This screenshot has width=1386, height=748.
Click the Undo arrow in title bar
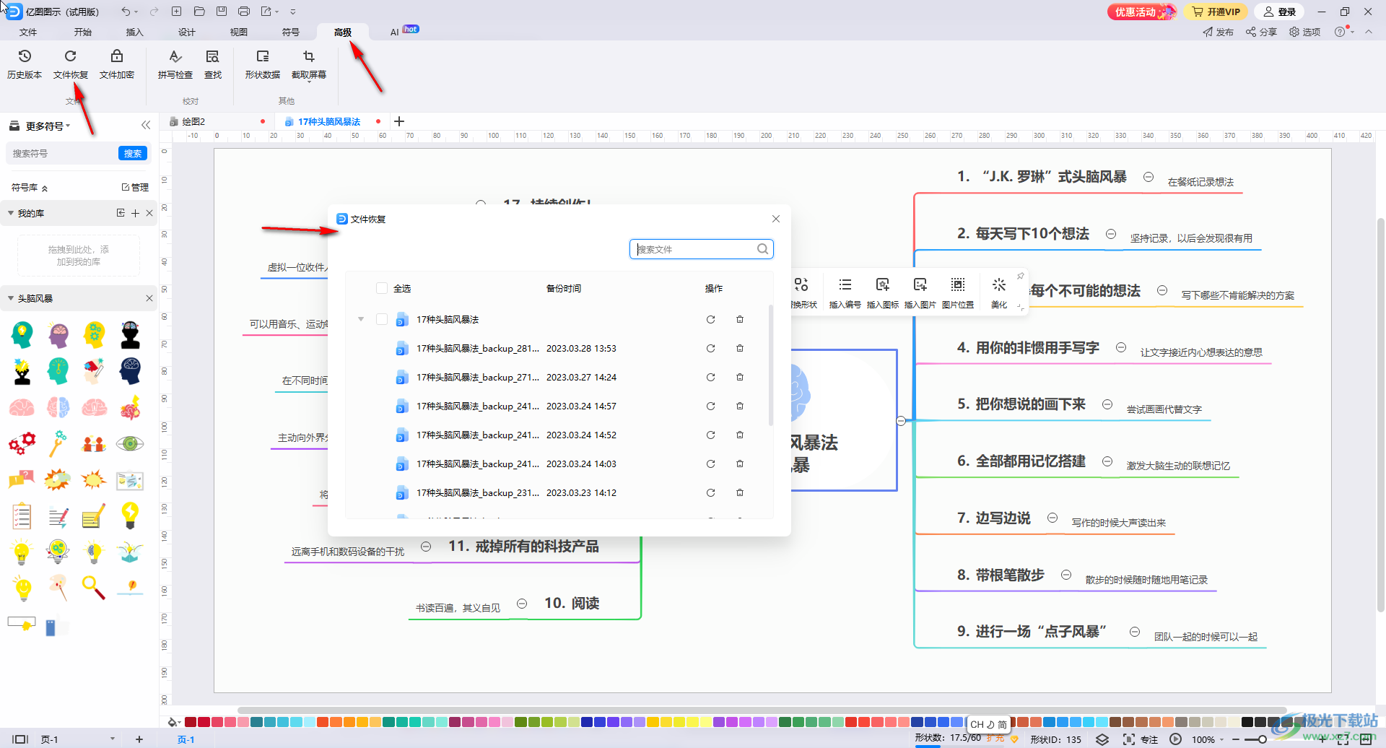(x=126, y=12)
